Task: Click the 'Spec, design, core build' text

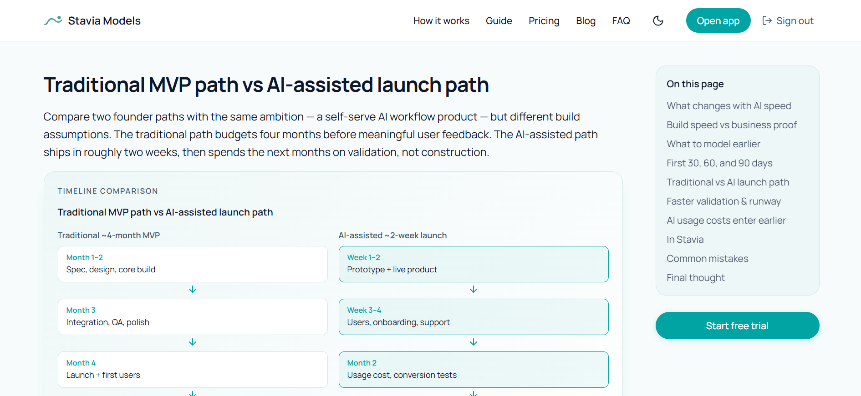Action: point(111,270)
